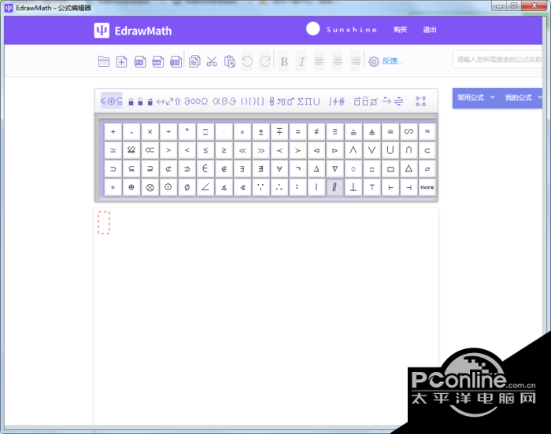Redo the last action
The image size is (551, 434).
[265, 61]
